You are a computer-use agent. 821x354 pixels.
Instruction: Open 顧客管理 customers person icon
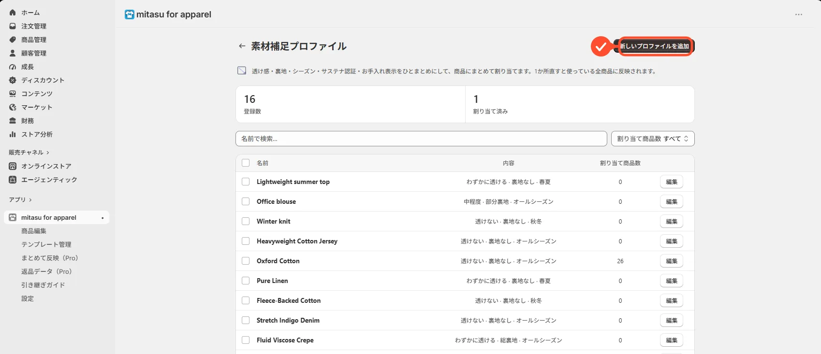click(x=13, y=53)
